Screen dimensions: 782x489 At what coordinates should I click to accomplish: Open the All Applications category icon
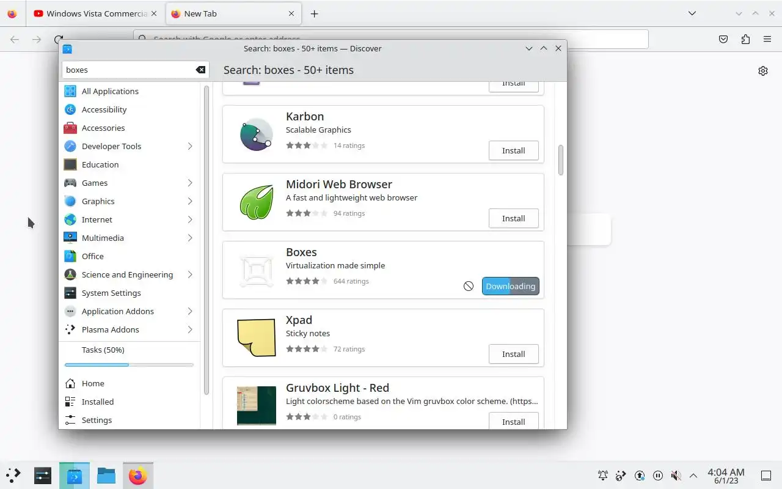coord(70,91)
